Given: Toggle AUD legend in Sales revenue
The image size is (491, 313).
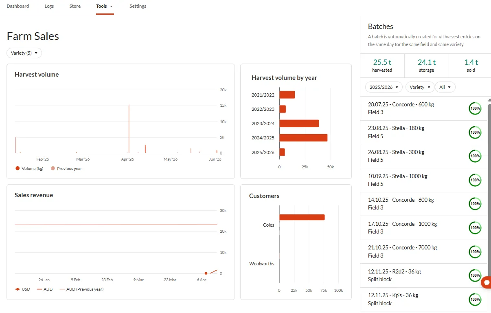Looking at the screenshot, I should tap(45, 289).
